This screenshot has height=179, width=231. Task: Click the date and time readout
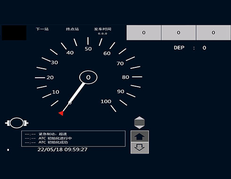[62, 149]
